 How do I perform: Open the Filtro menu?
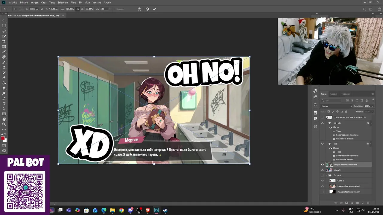pos(73,2)
